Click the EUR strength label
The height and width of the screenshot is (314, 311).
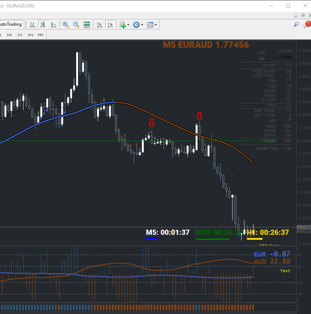[x=260, y=254]
